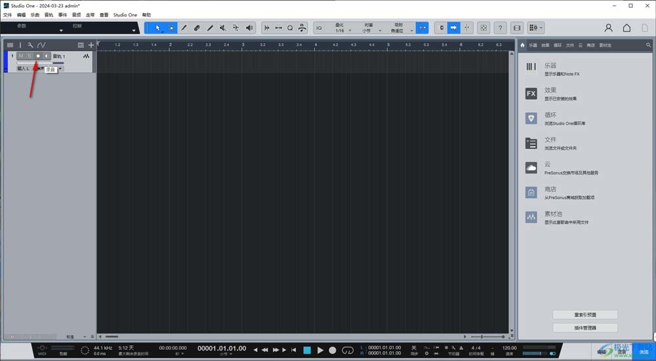Solo track 1 with S button
The width and height of the screenshot is (656, 361).
pyautogui.click(x=30, y=56)
